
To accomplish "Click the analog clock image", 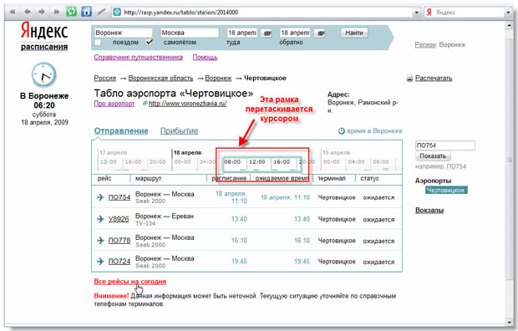I will tap(44, 74).
